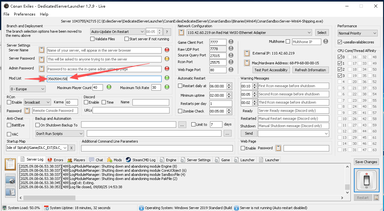Click the Send message button
The height and width of the screenshot is (211, 384).
[249, 134]
